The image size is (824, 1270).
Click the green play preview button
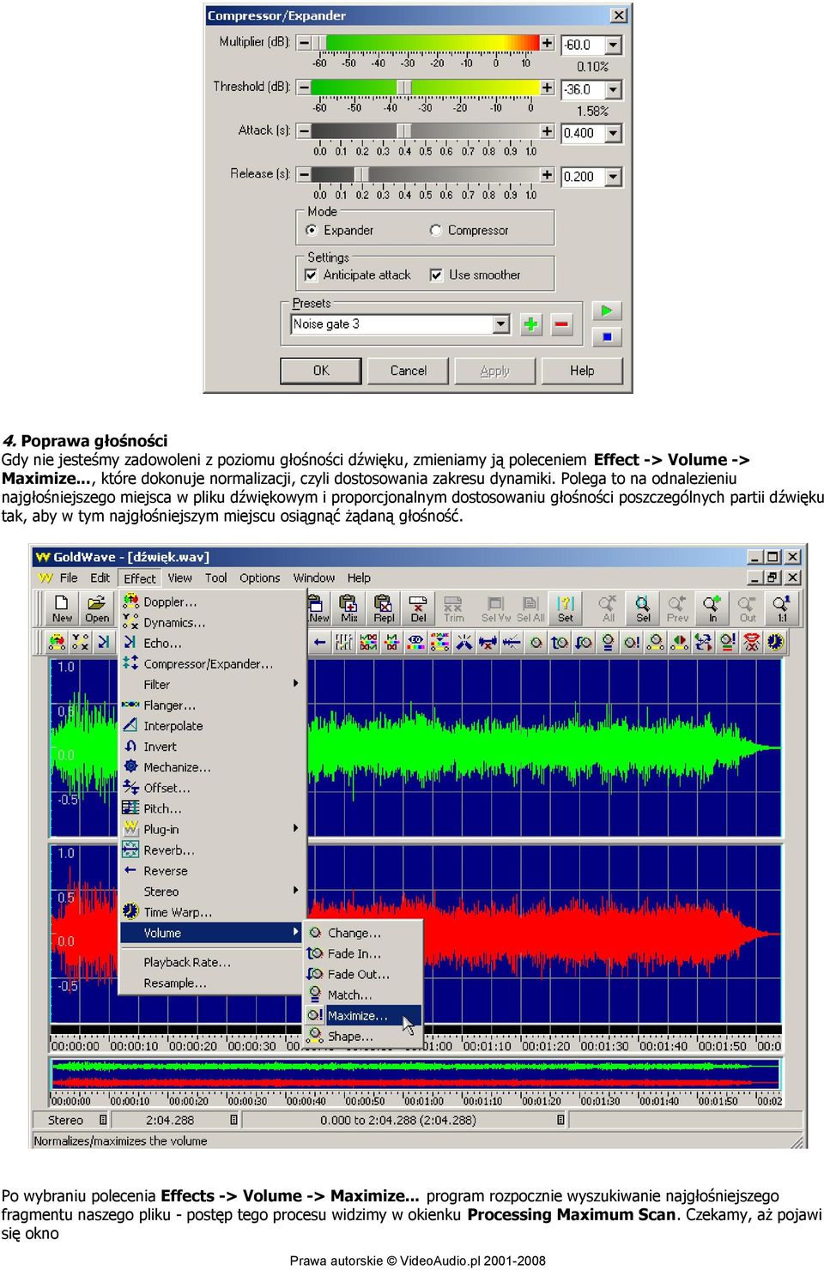(607, 311)
